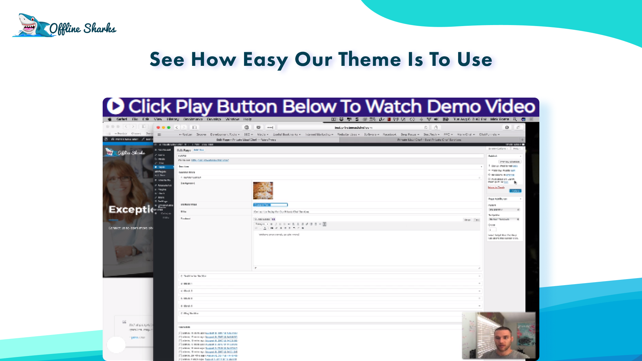Expand the Block 4 panel
Image resolution: width=642 pixels, height=361 pixels.
pyautogui.click(x=330, y=306)
